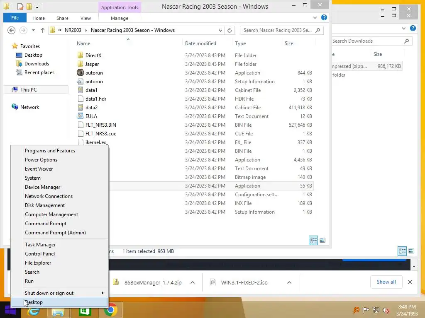Choose Disk Management
Viewport: 425px width, 318px height.
click(59, 205)
